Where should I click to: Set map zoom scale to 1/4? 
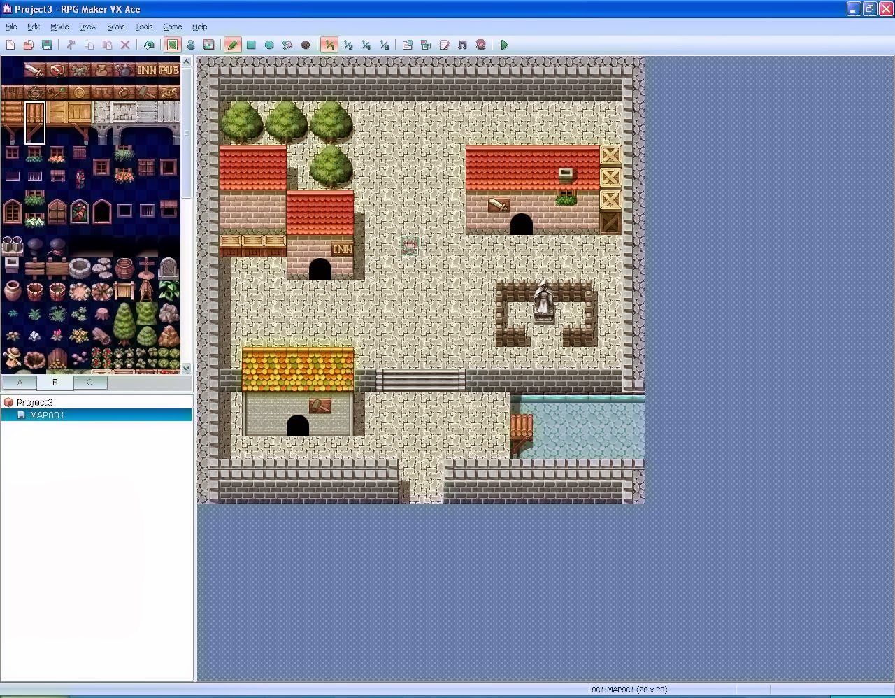click(x=366, y=45)
